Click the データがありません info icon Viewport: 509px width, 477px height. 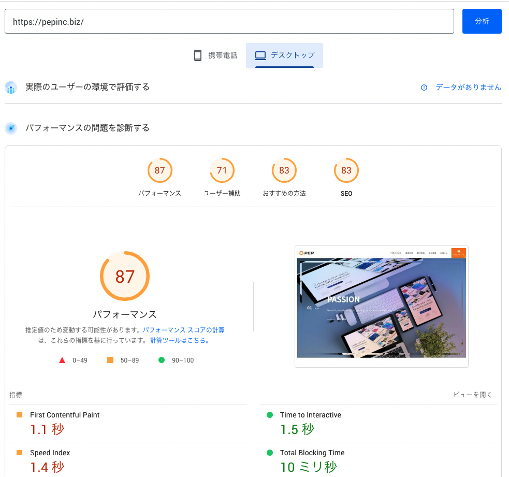(424, 88)
